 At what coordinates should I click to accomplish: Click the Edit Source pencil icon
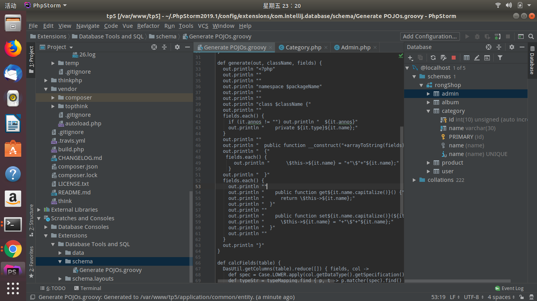[477, 58]
